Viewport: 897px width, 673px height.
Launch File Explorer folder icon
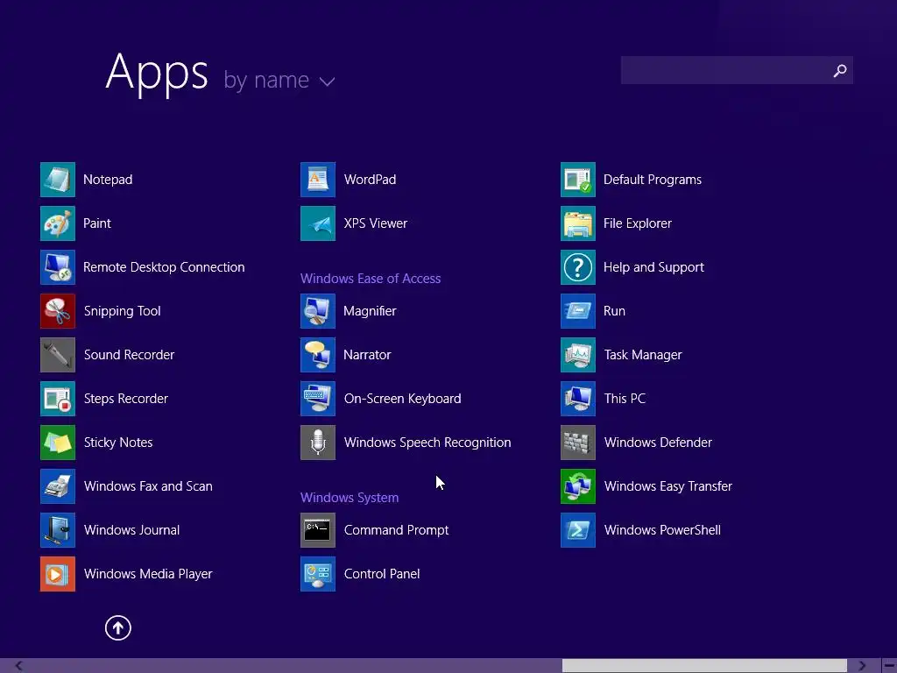578,223
